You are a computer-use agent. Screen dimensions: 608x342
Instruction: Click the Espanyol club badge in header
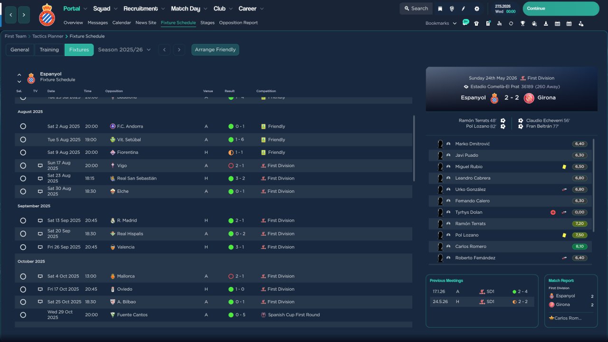(x=47, y=15)
